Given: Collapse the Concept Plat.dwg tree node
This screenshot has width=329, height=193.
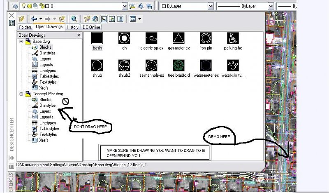Looking at the screenshot, I should pos(21,94).
